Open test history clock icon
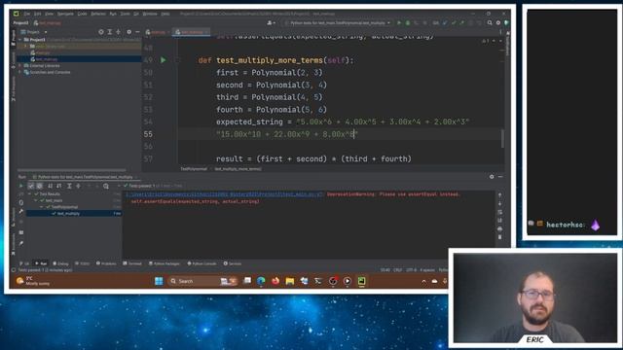 coord(106,186)
